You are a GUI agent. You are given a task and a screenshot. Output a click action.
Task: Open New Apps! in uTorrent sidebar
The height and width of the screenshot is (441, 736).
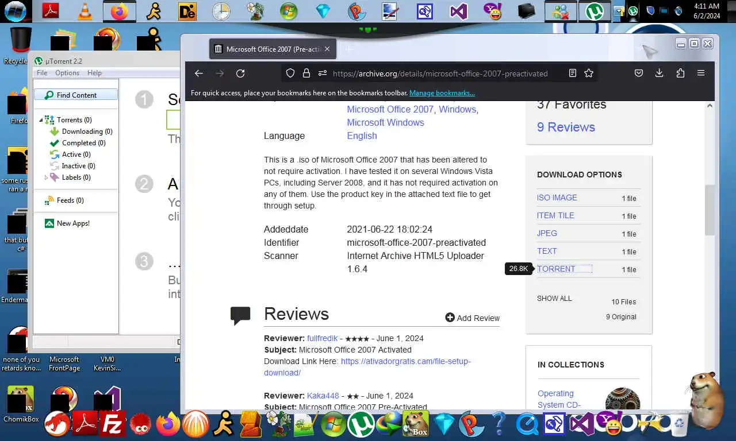point(67,223)
